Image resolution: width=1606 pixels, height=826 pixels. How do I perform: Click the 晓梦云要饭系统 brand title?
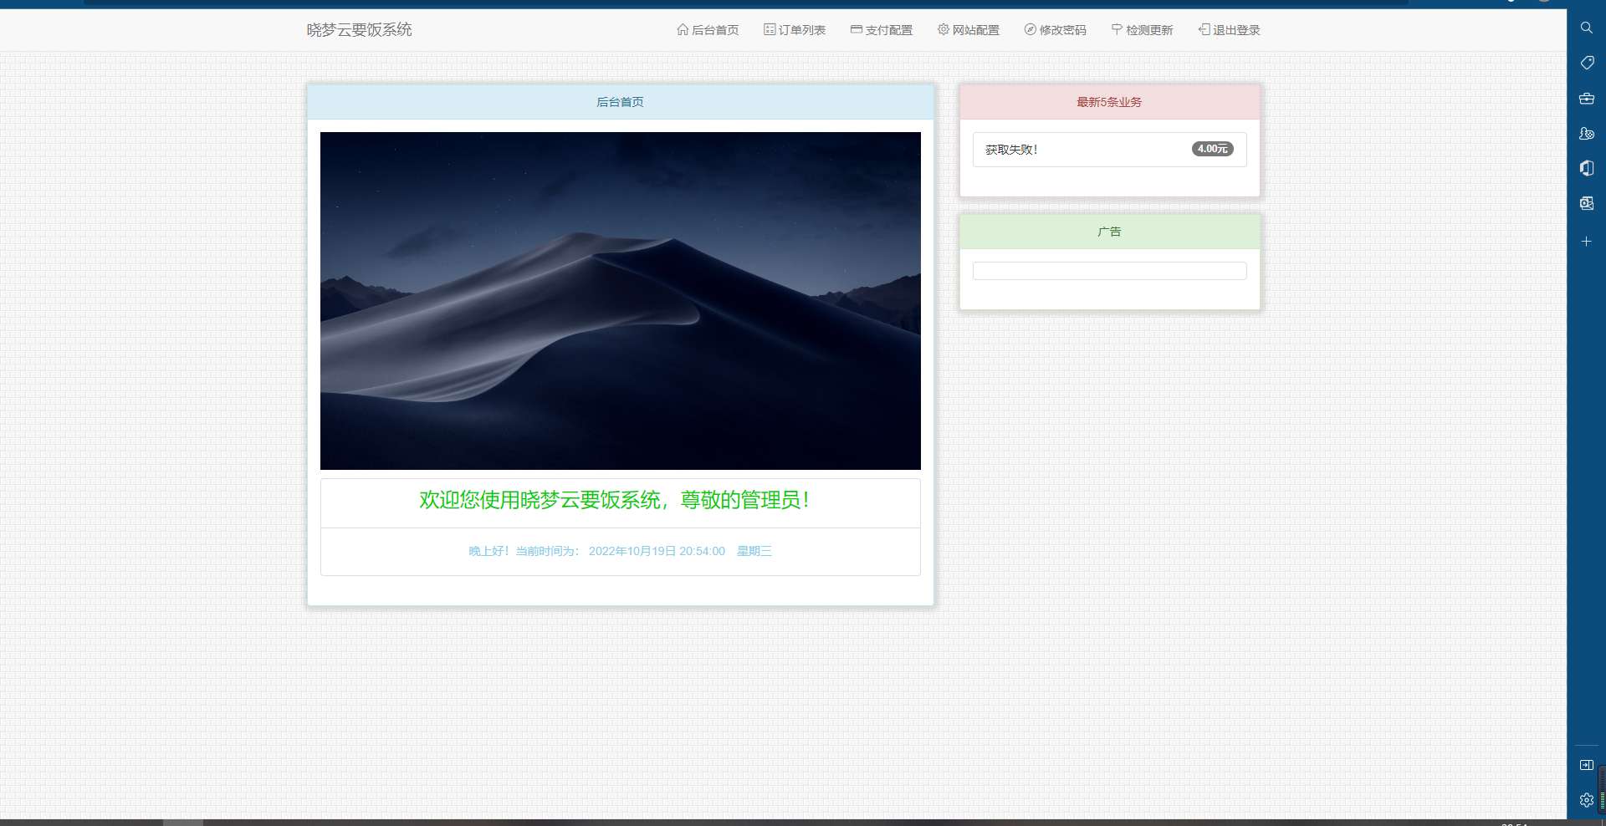[x=359, y=30]
